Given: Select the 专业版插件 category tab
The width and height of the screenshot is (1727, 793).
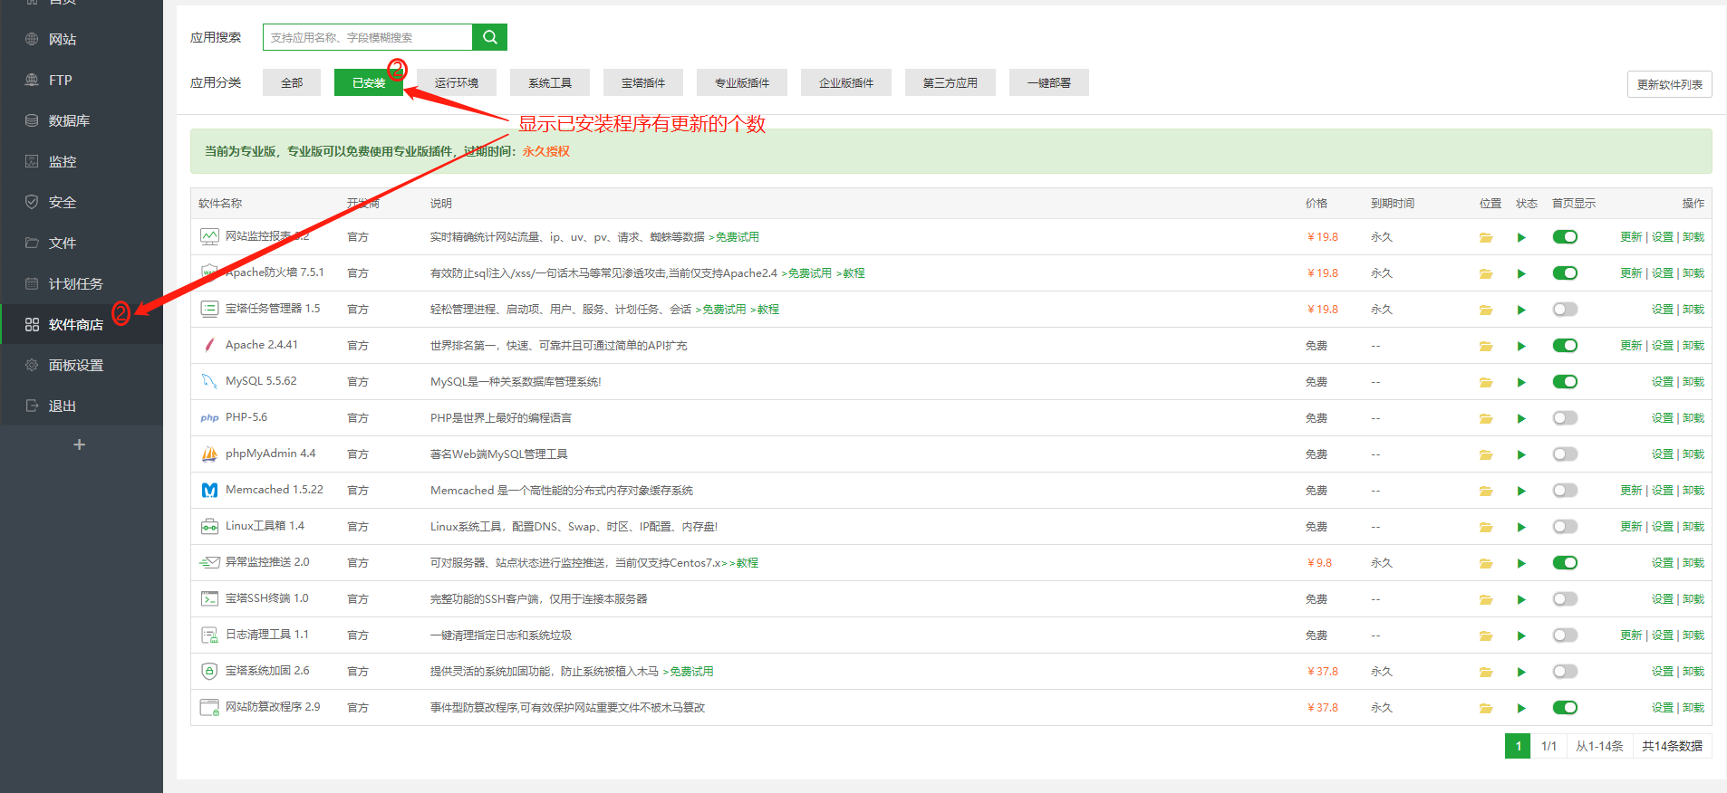Looking at the screenshot, I should point(742,82).
